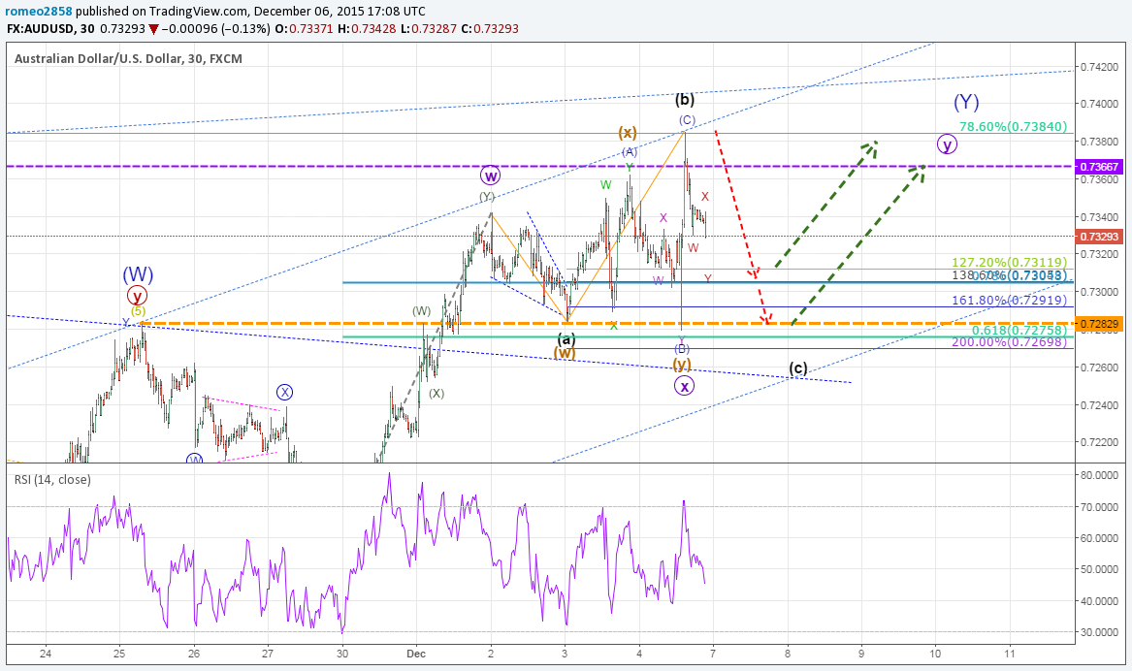The width and height of the screenshot is (1132, 671).
Task: Open the romeo2858 author profile link
Action: coord(38,12)
